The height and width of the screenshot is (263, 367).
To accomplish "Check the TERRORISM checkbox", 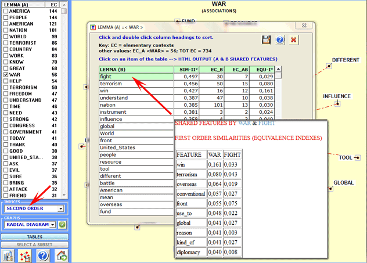I will (x=6, y=87).
